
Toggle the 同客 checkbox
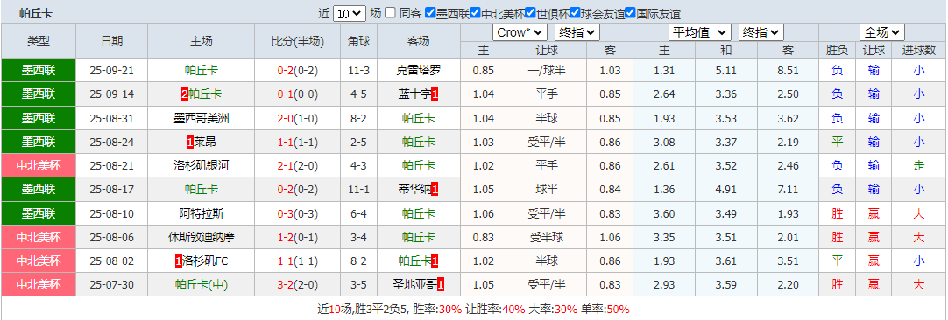(391, 13)
